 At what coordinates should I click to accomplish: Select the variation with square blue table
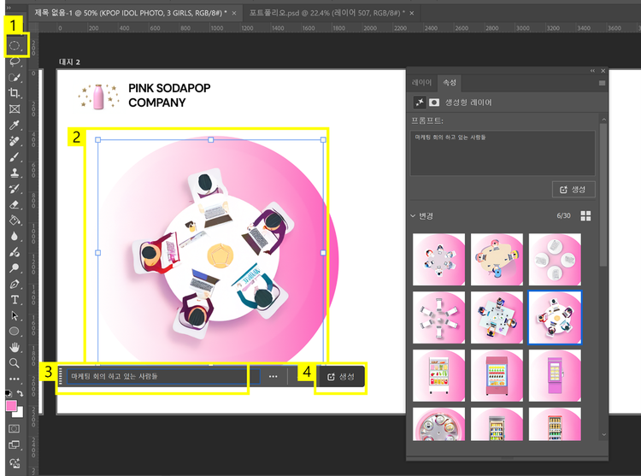[x=497, y=317]
